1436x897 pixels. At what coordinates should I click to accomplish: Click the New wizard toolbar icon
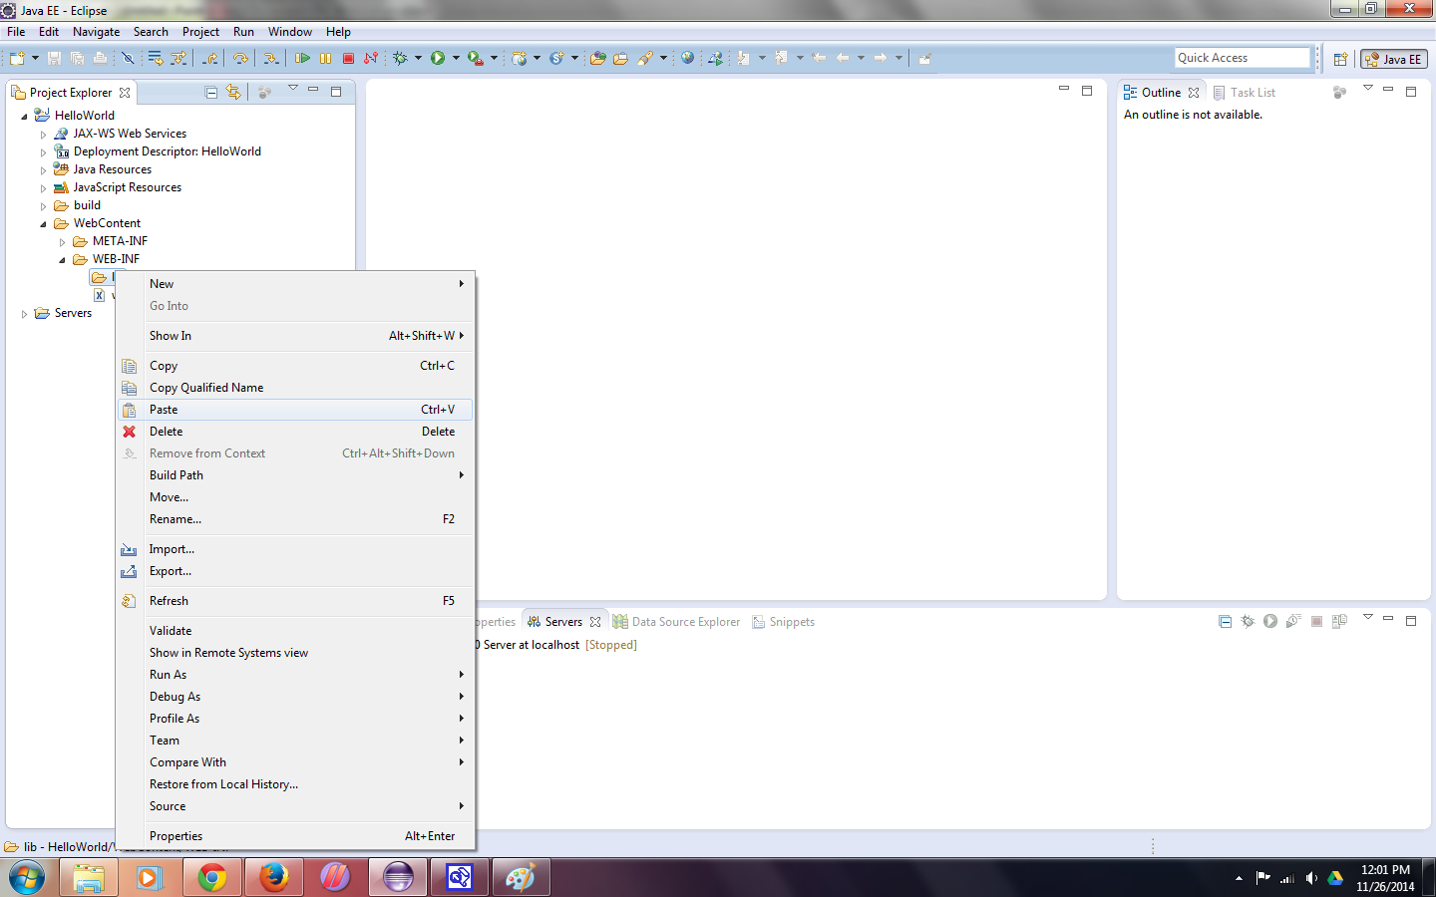tap(17, 58)
